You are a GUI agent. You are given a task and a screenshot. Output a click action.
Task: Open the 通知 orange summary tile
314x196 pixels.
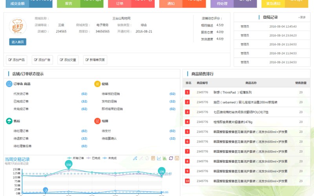(183, 4)
